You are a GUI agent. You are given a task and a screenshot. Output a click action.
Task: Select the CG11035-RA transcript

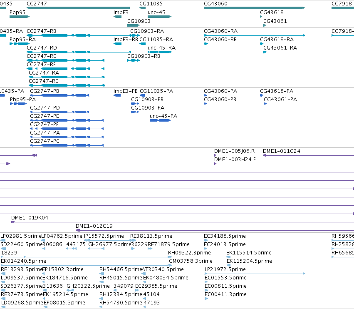142,44
